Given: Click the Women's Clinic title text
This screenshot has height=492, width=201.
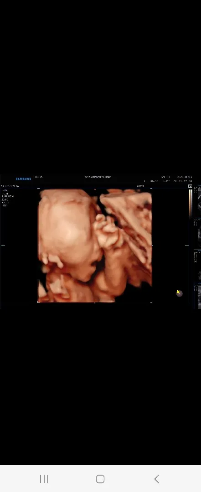Looking at the screenshot, I should [98, 177].
